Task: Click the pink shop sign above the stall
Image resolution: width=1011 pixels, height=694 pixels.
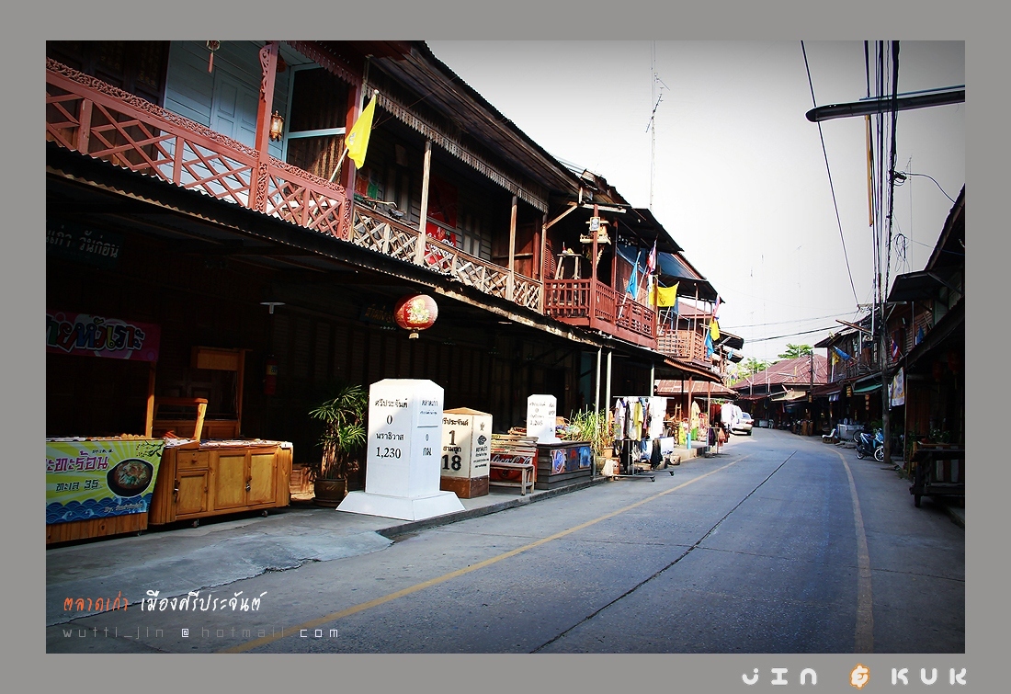Action: pos(102,336)
